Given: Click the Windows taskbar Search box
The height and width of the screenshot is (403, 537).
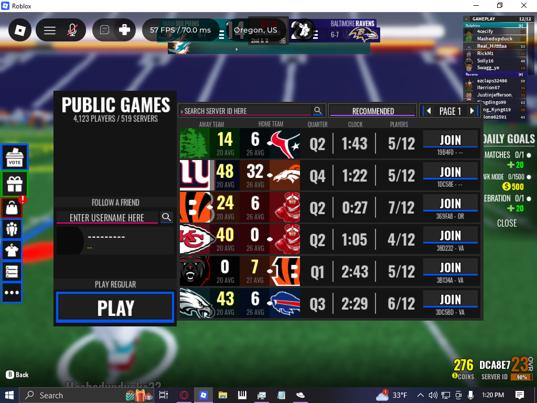Looking at the screenshot, I should [88, 395].
